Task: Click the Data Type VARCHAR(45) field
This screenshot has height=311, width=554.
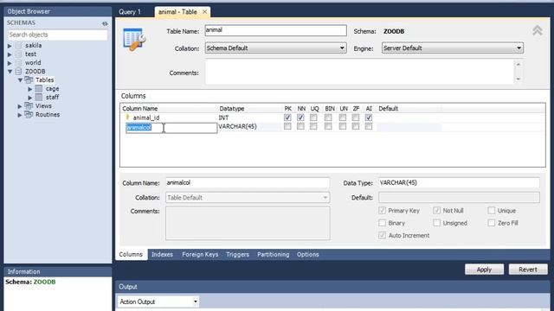Action: 459,182
